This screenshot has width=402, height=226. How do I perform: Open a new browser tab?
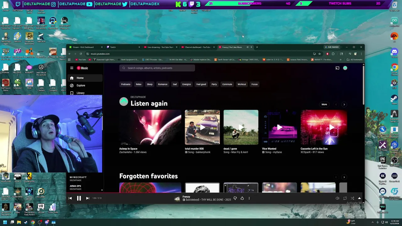[257, 47]
